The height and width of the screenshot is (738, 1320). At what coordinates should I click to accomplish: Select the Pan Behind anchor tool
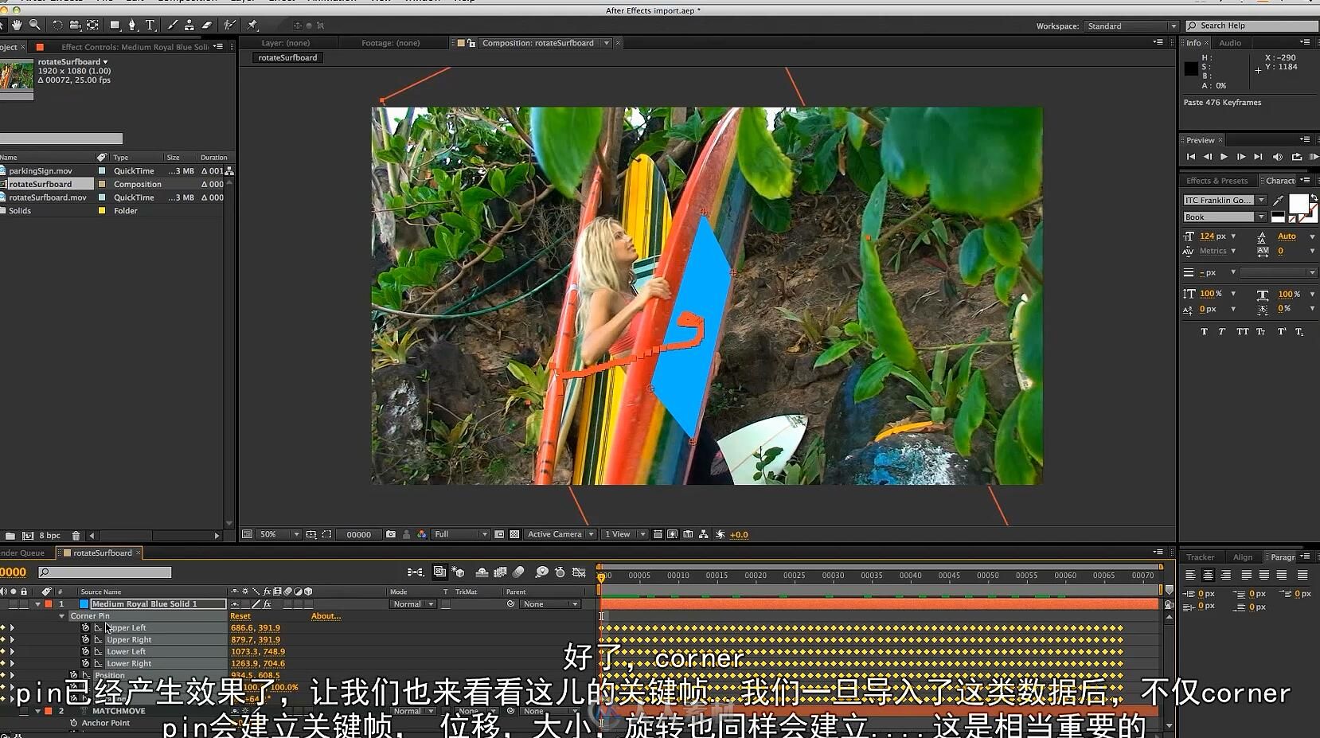(93, 25)
